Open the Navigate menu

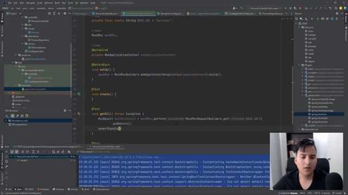tap(30, 3)
